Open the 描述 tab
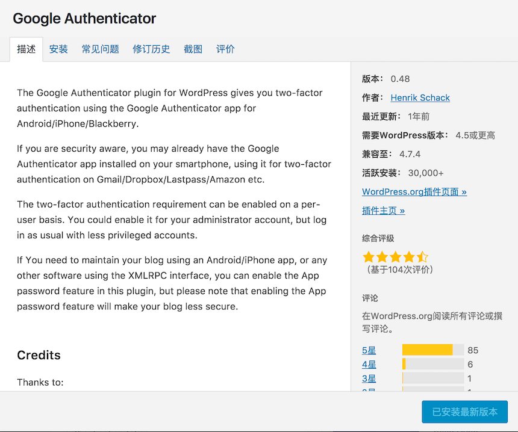This screenshot has height=432, width=518. coord(26,49)
